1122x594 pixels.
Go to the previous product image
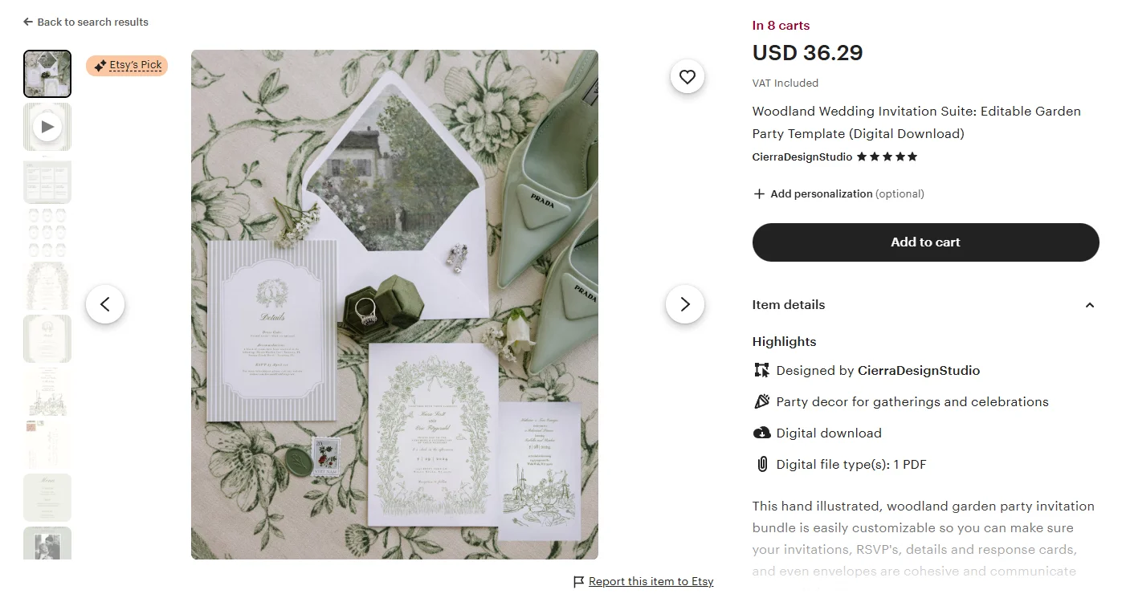point(105,304)
